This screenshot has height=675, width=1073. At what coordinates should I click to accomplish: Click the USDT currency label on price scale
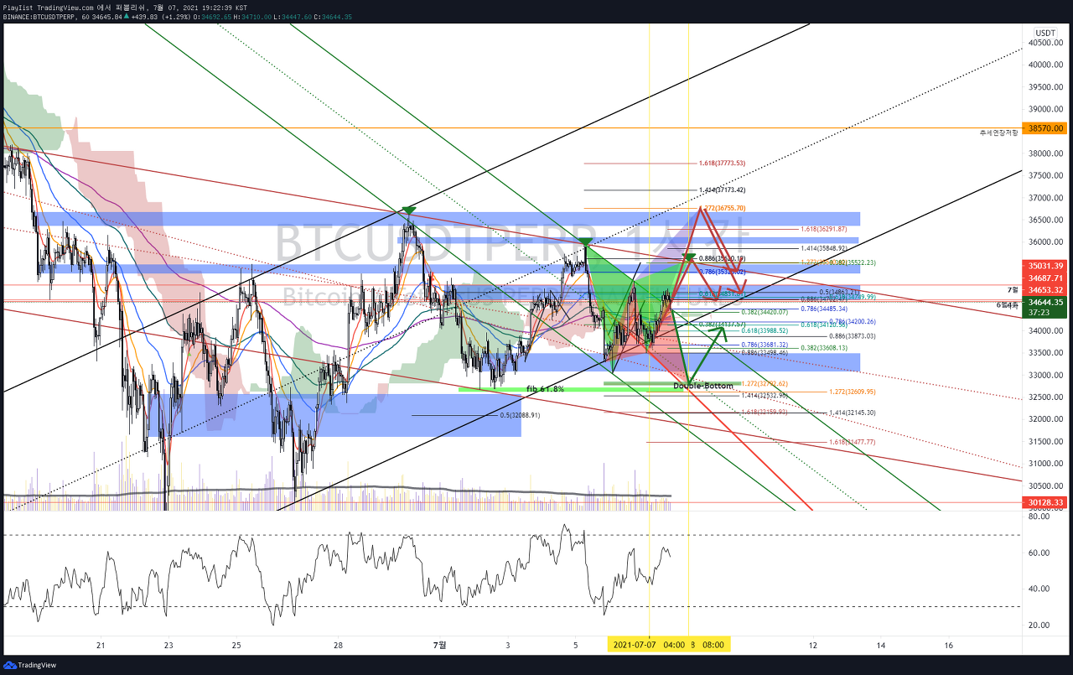click(1045, 33)
